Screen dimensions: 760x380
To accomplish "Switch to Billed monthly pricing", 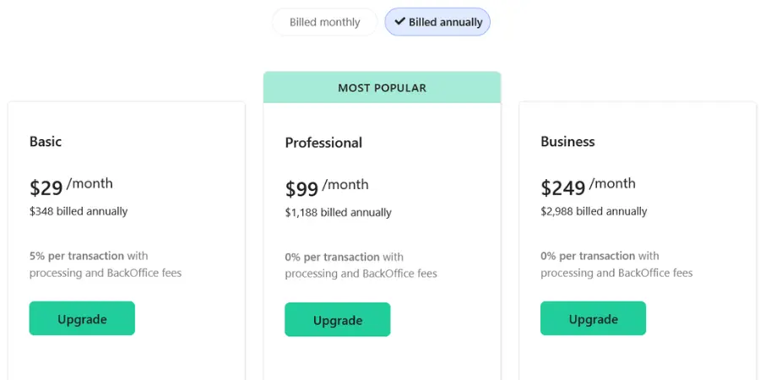I will coord(325,22).
